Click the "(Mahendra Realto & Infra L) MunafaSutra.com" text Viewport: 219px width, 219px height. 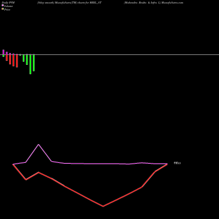pyautogui.click(x=153, y=3)
